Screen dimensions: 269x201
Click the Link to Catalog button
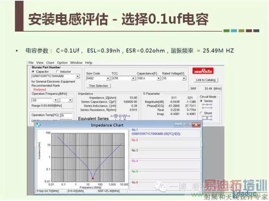click(x=206, y=80)
